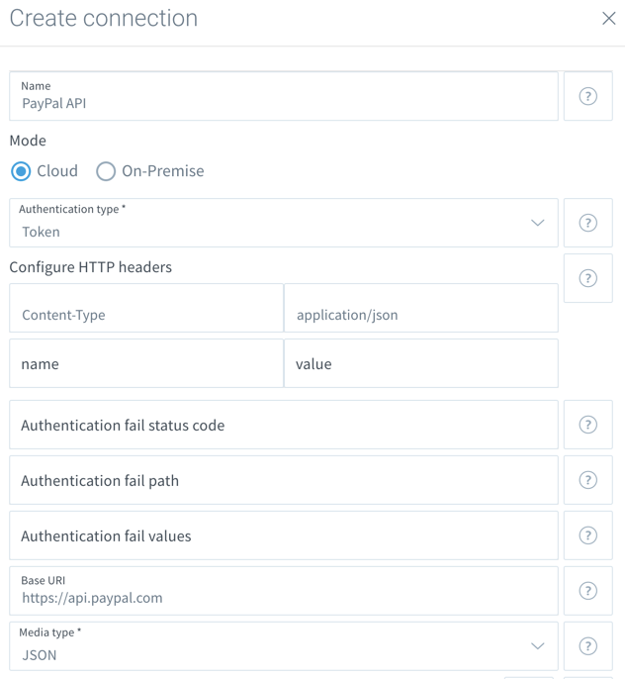Screen dimensions: 625x679
Task: Open help for Authentication type
Action: click(x=588, y=223)
